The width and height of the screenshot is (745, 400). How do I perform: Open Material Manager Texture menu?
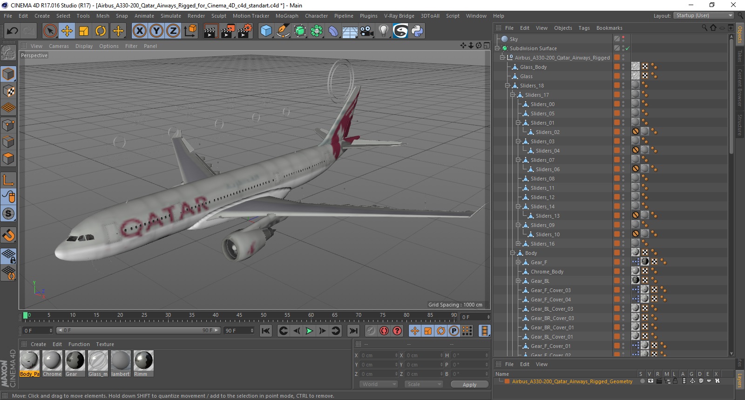click(x=105, y=344)
